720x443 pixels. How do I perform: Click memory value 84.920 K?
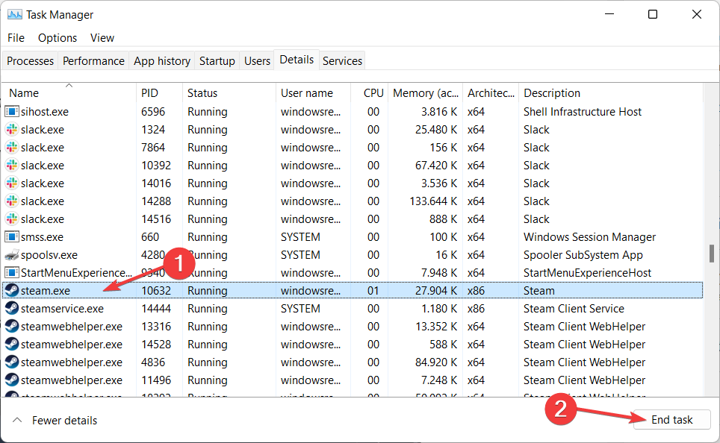tap(435, 362)
